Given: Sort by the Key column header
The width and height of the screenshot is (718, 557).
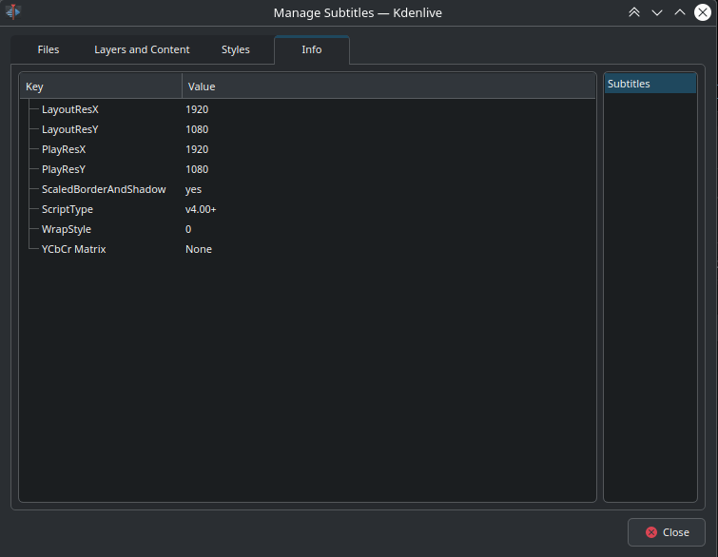Looking at the screenshot, I should coord(100,86).
